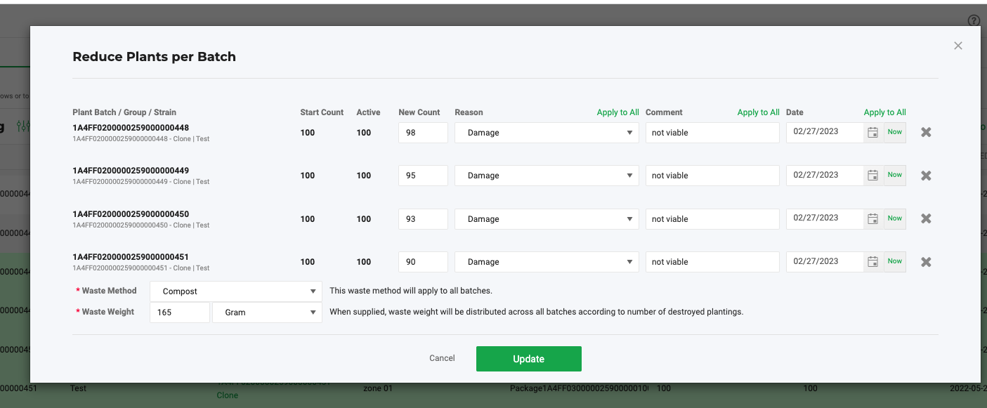987x408 pixels.
Task: Select batch tag 1A4FF0200000259000000451 bold text
Action: pos(131,257)
